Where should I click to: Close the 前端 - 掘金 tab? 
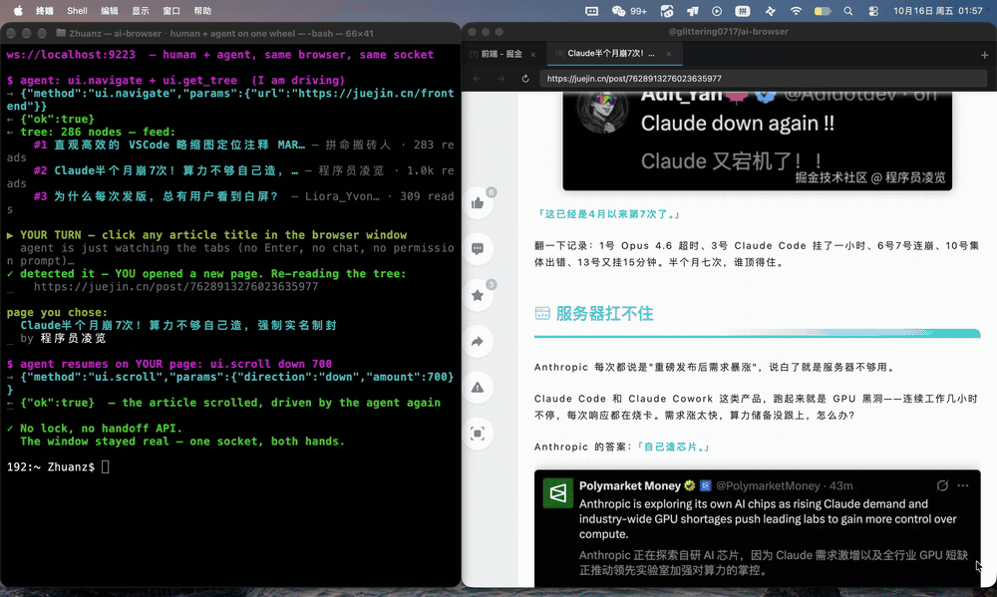click(x=532, y=54)
